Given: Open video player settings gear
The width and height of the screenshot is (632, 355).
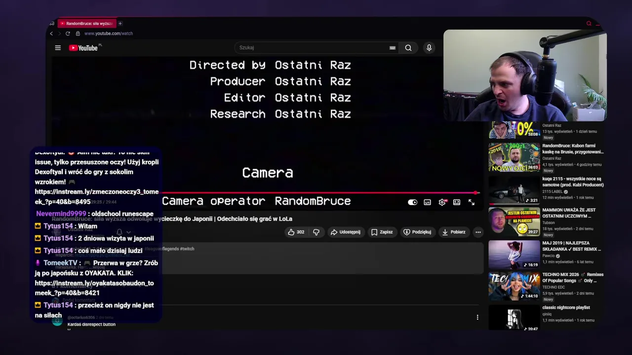Looking at the screenshot, I should point(442,202).
